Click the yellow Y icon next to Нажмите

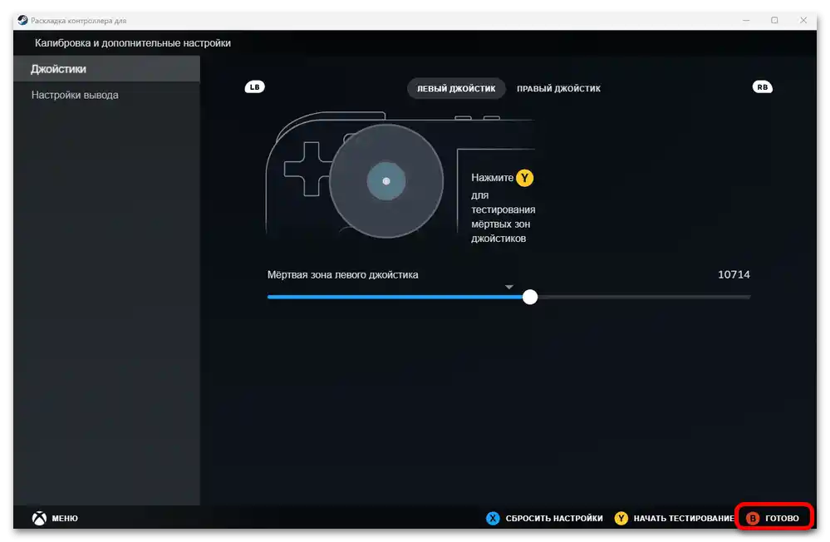pyautogui.click(x=524, y=178)
